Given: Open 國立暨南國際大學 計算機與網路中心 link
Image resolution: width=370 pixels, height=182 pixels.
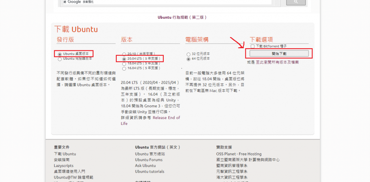Looking at the screenshot, I should 248,160.
